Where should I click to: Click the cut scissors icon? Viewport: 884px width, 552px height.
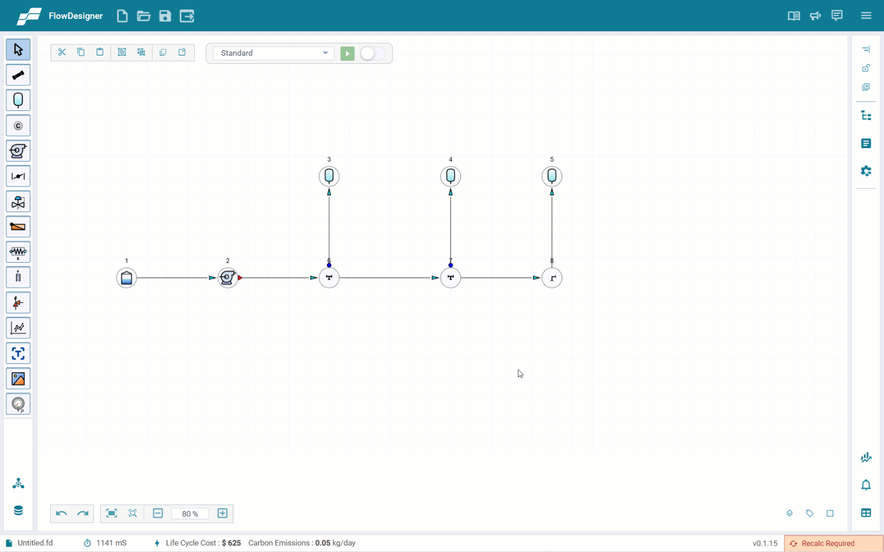pos(62,52)
